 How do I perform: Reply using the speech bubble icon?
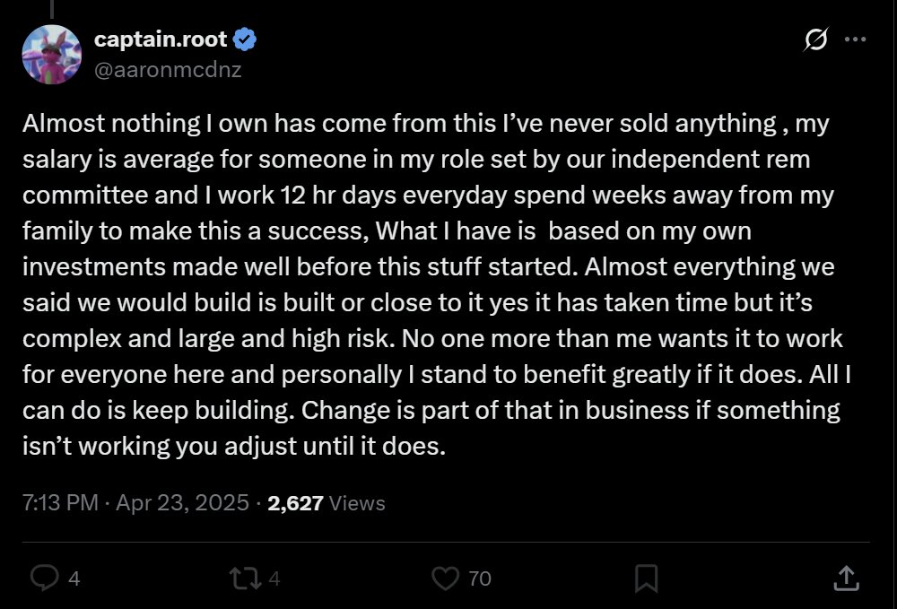[x=44, y=579]
